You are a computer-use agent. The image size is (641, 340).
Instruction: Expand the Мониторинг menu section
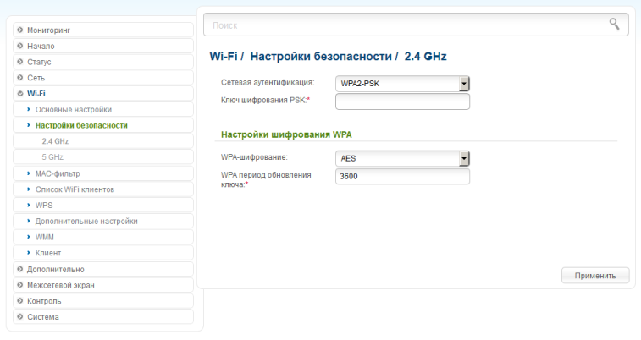(x=103, y=30)
